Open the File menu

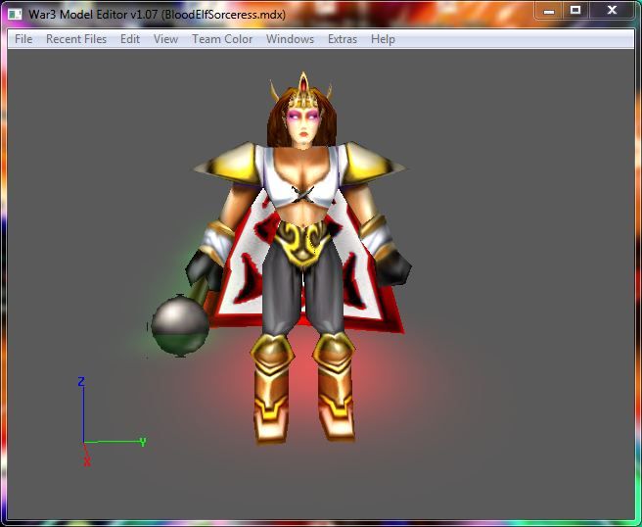23,39
